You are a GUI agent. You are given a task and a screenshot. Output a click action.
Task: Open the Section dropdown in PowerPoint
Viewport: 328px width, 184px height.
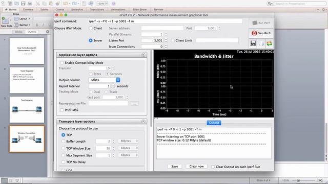click(x=23, y=25)
